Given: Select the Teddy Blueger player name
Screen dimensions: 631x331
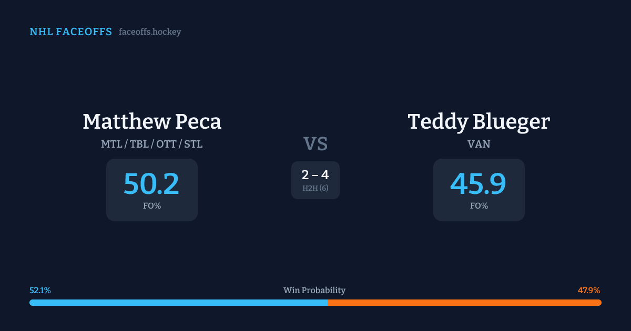Looking at the screenshot, I should pyautogui.click(x=479, y=121).
